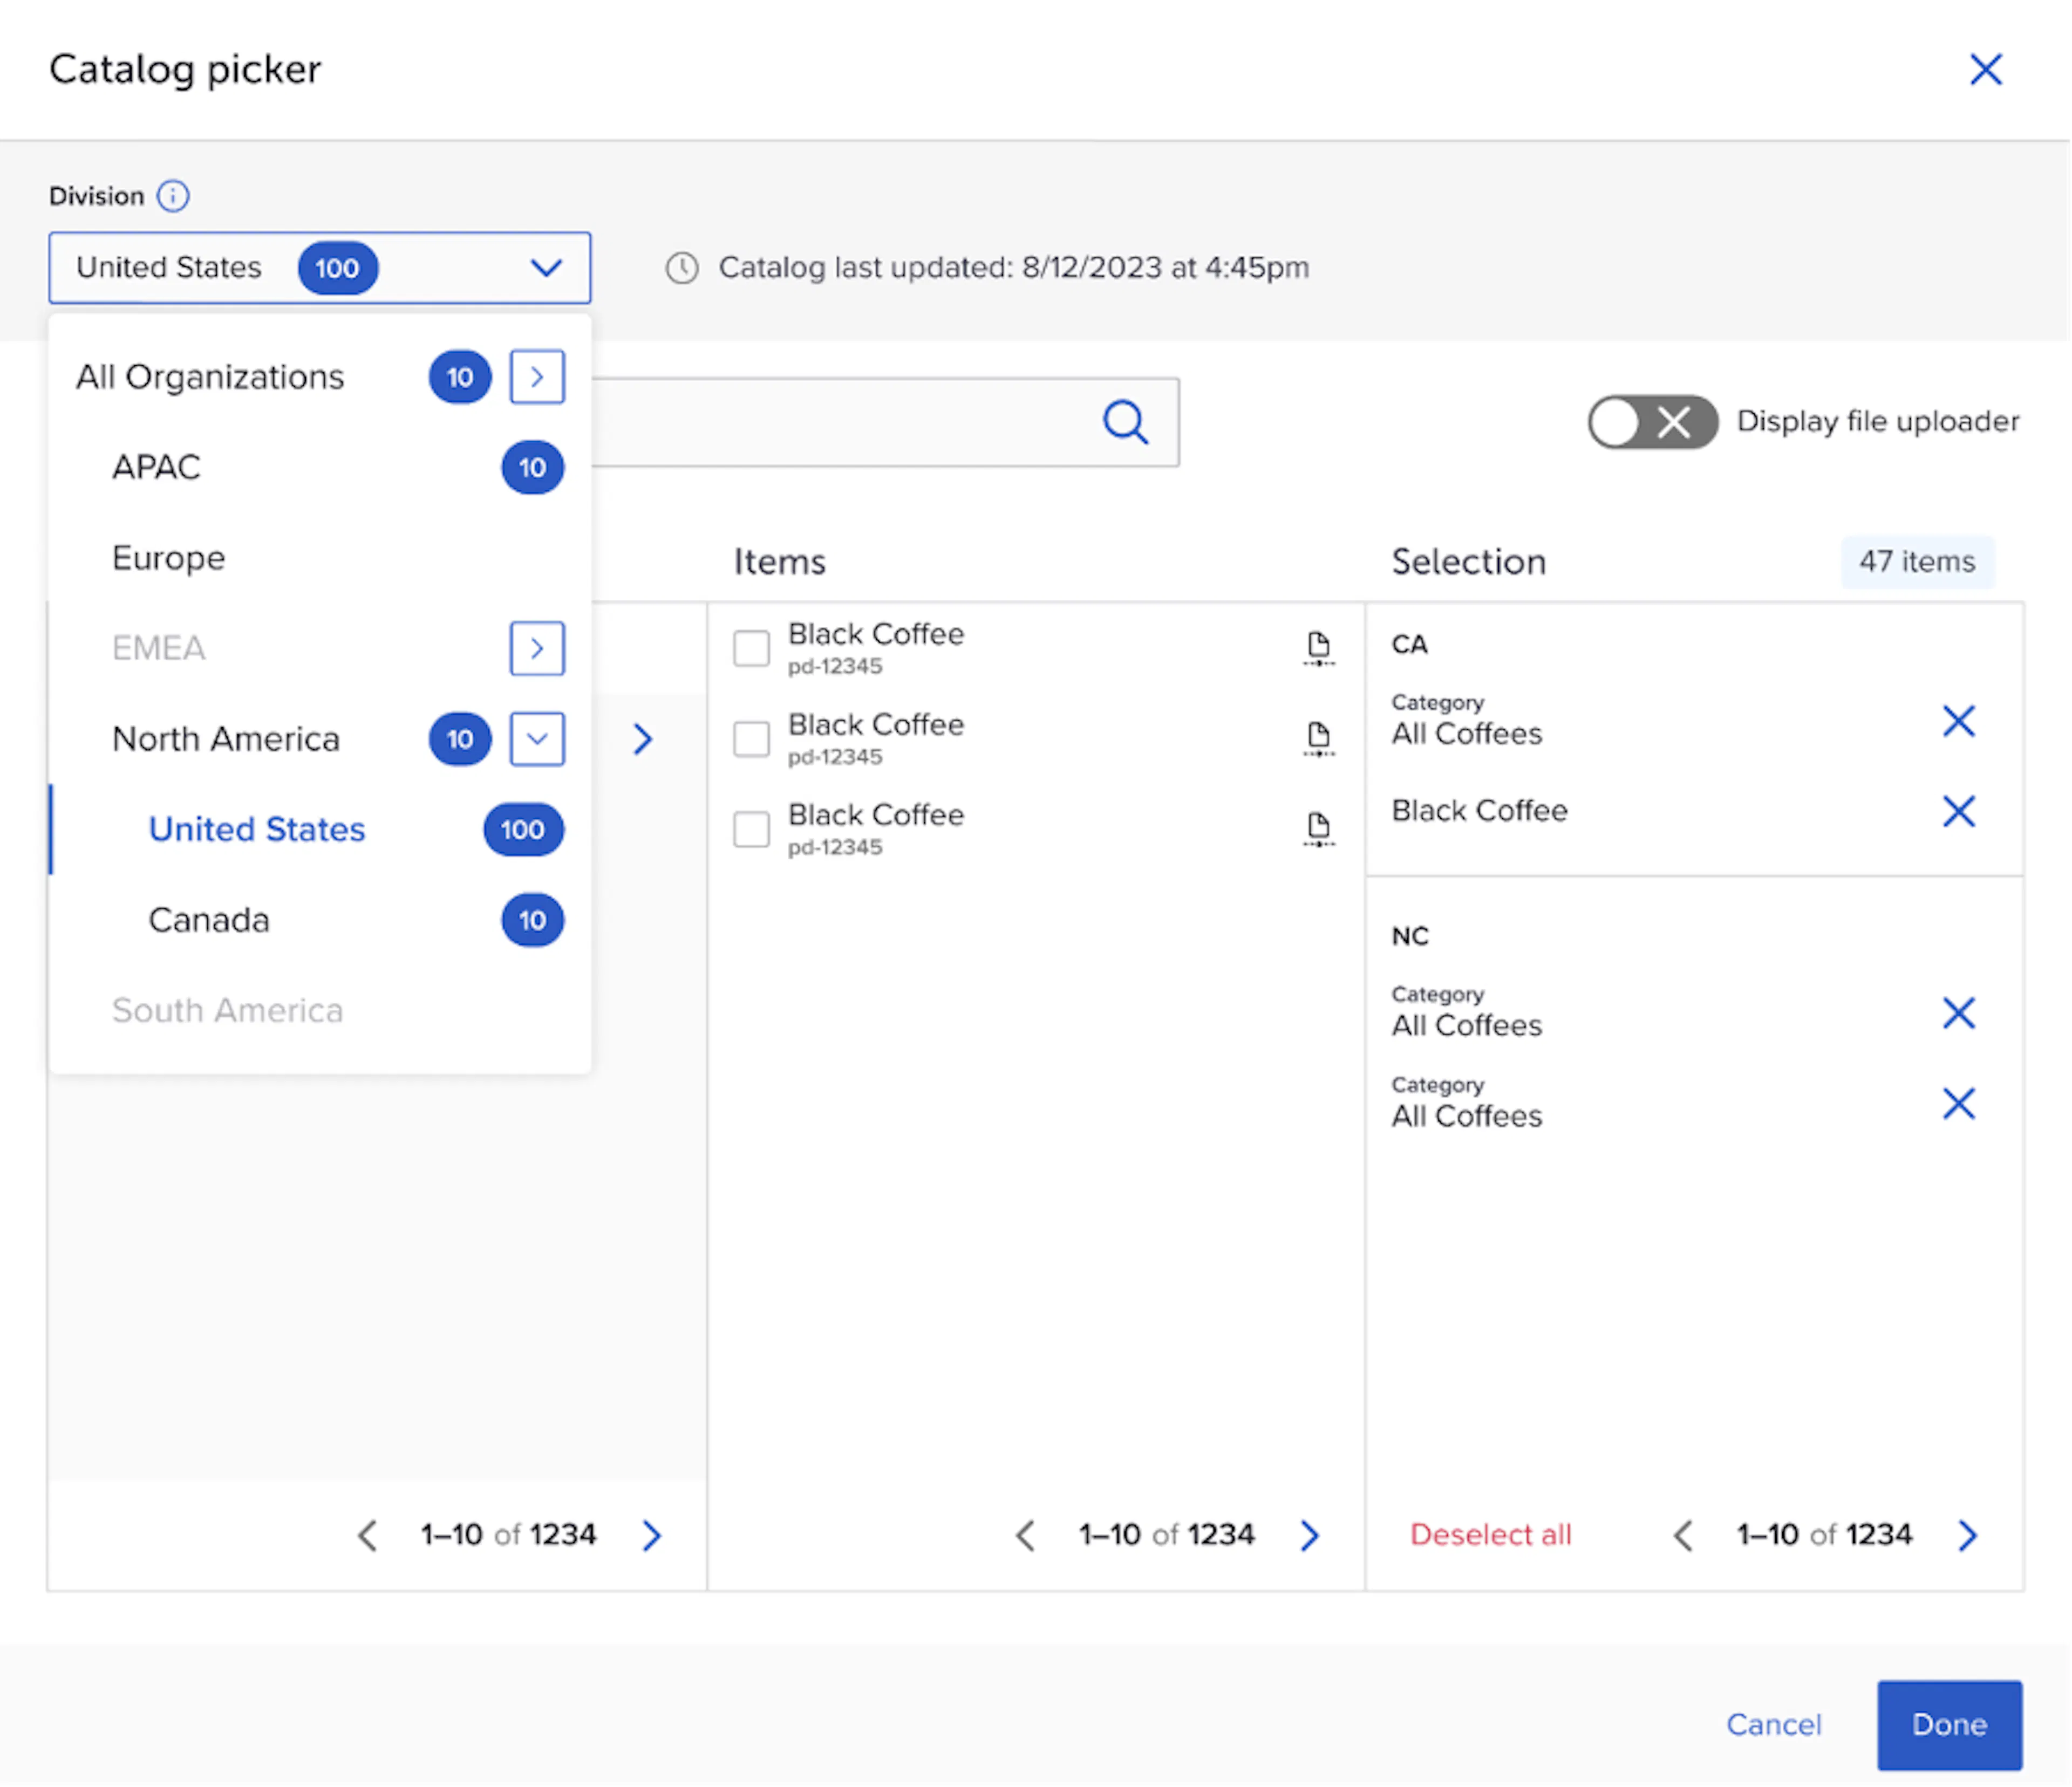Expand All Organizations arrow button
The height and width of the screenshot is (1787, 2072).
coord(537,377)
